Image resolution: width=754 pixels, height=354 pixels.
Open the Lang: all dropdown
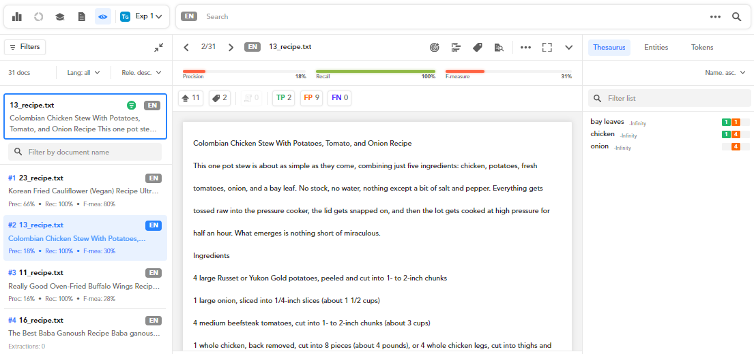click(x=83, y=72)
